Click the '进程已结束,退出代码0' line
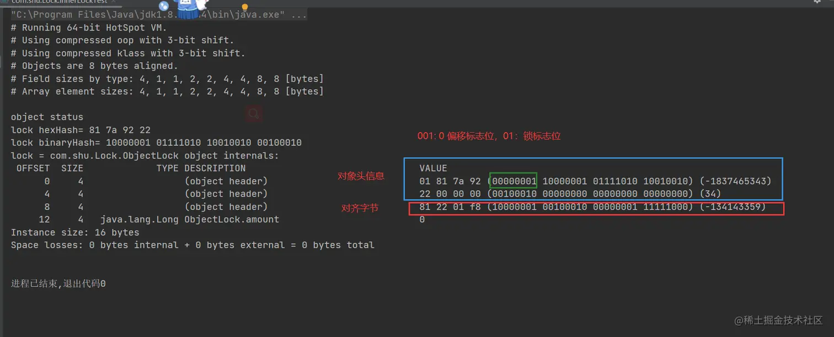 coord(58,284)
